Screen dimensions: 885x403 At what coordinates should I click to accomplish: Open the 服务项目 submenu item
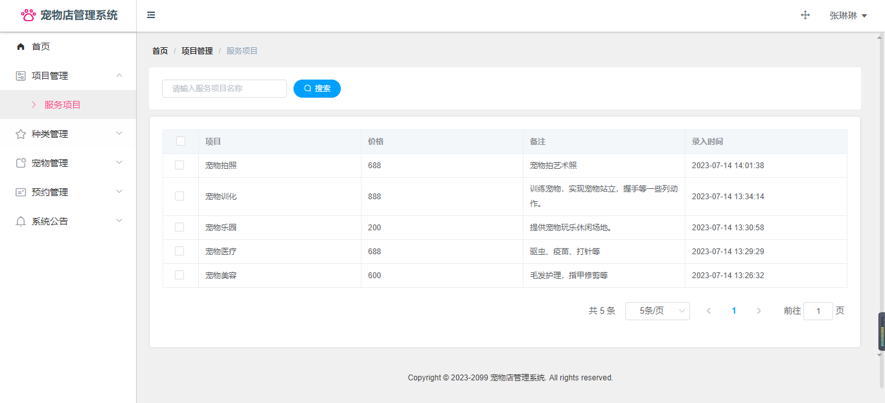pos(62,105)
